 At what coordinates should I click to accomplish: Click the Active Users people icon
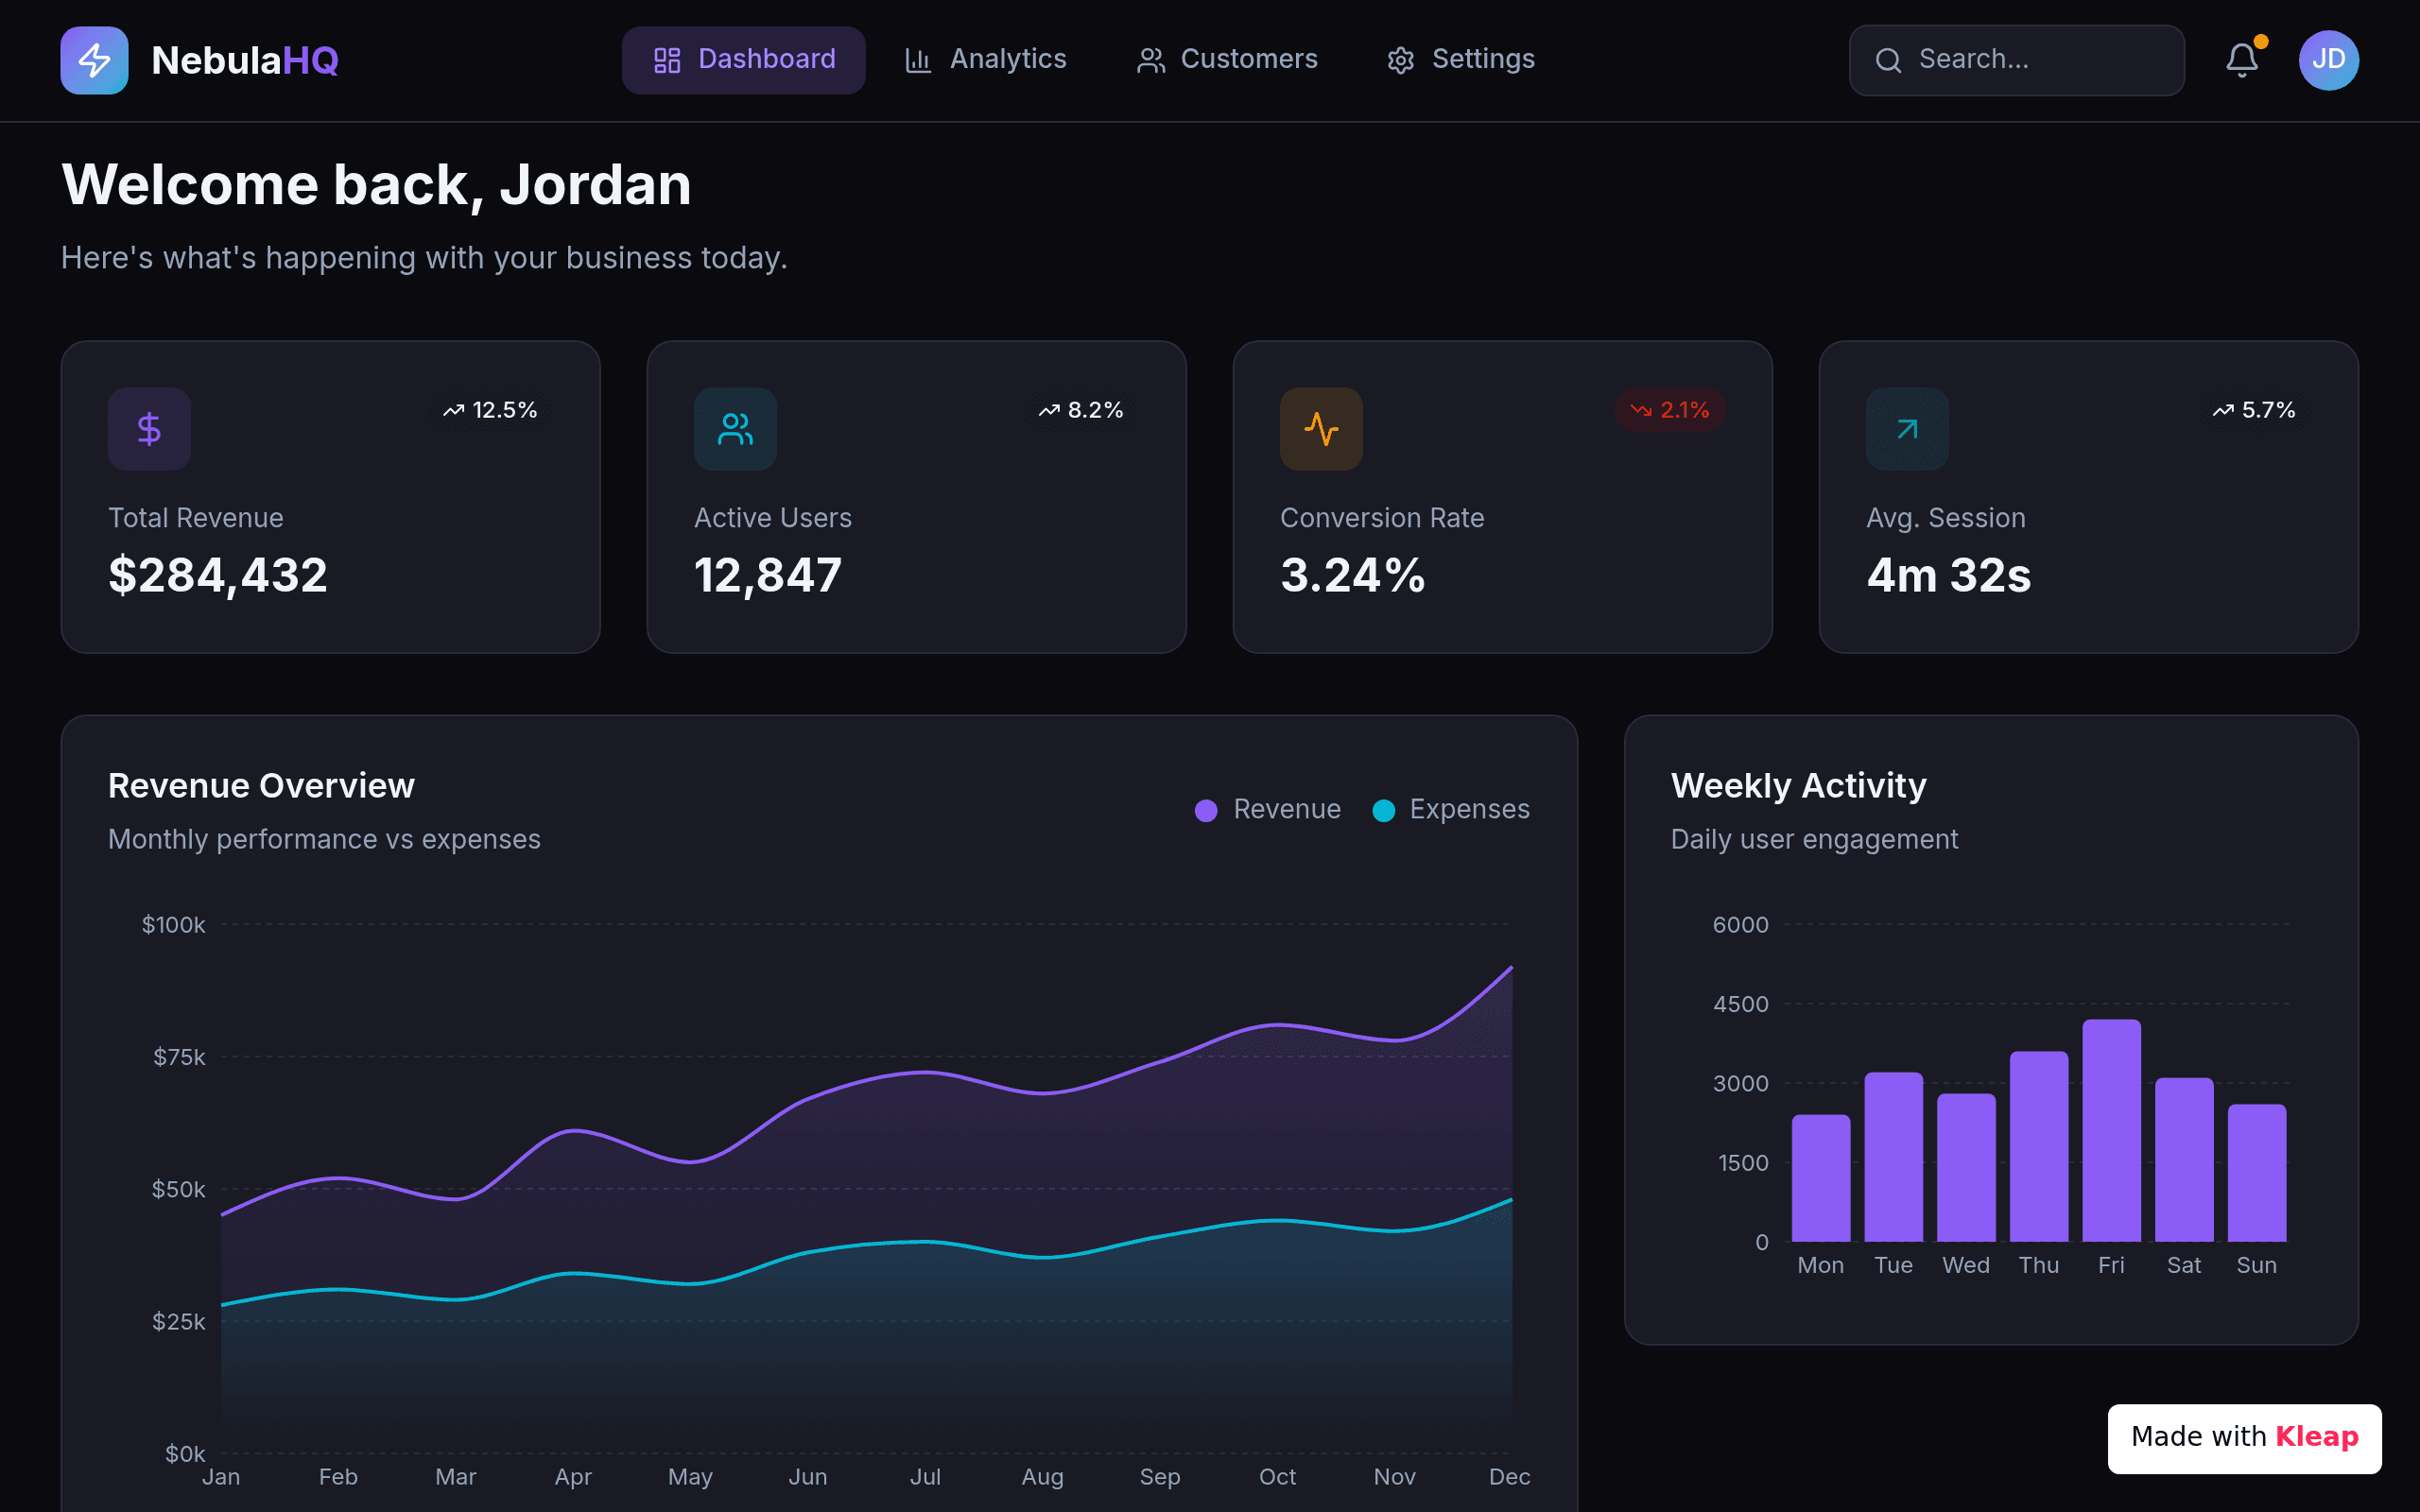(735, 429)
